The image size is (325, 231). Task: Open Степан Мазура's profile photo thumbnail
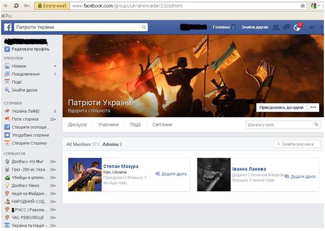[85, 174]
